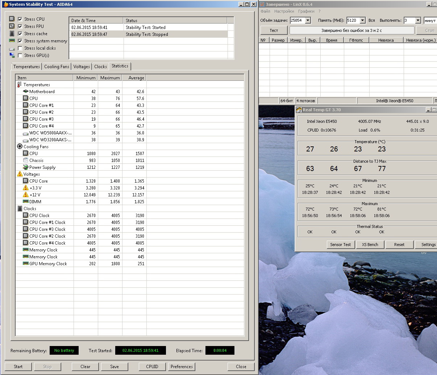Click the GPU Memory Clock icon
437x375 pixels.
click(x=25, y=263)
